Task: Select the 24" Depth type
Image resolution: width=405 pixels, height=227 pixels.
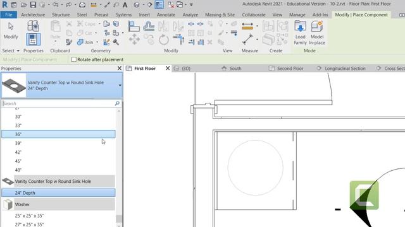Action: pyautogui.click(x=58, y=193)
